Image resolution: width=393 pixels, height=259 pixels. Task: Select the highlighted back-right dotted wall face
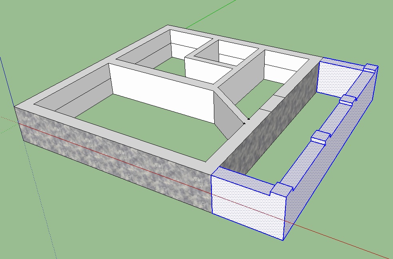pyautogui.click(x=339, y=78)
